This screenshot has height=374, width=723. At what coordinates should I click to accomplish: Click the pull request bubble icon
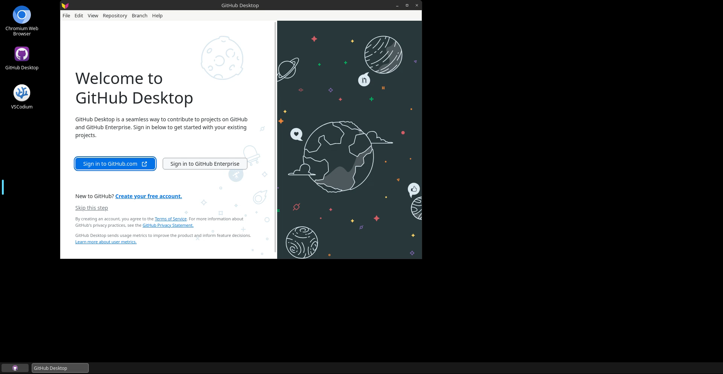point(364,80)
